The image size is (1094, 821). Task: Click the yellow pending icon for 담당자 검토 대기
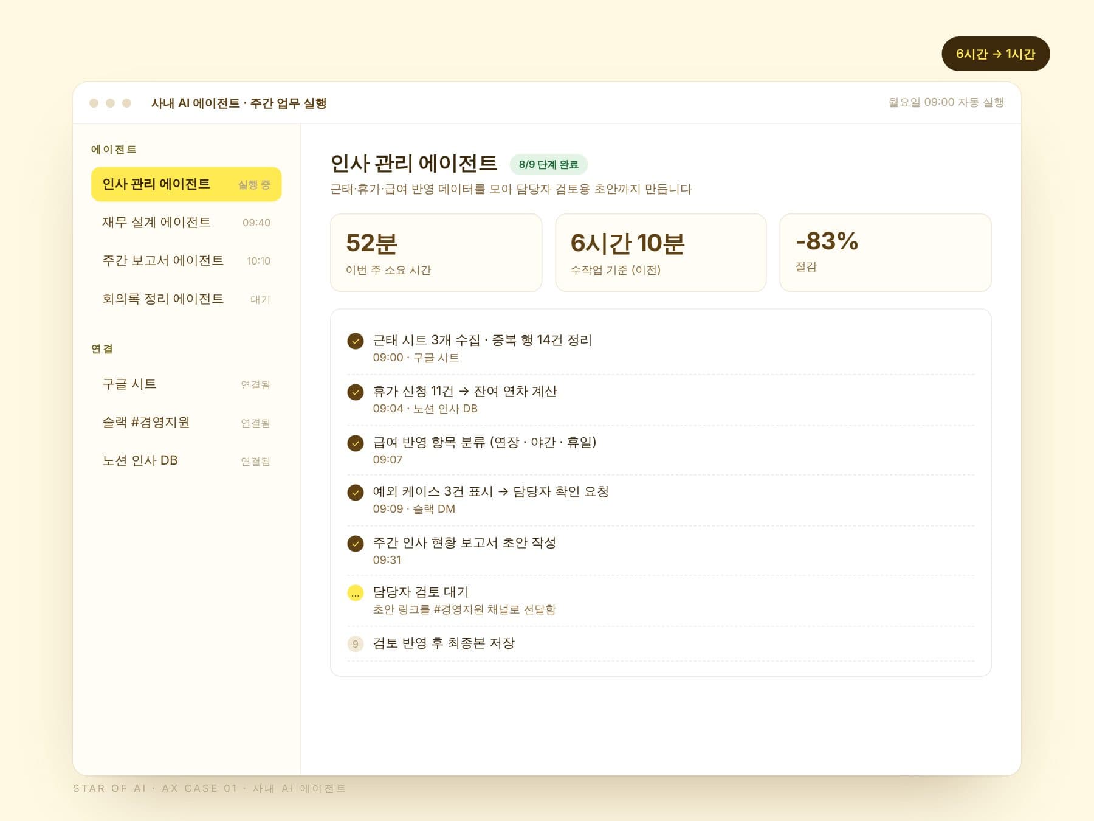[356, 593]
